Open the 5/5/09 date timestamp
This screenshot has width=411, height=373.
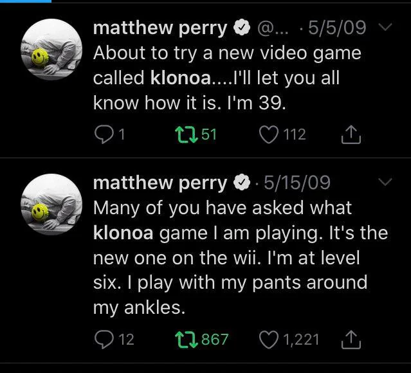337,27
